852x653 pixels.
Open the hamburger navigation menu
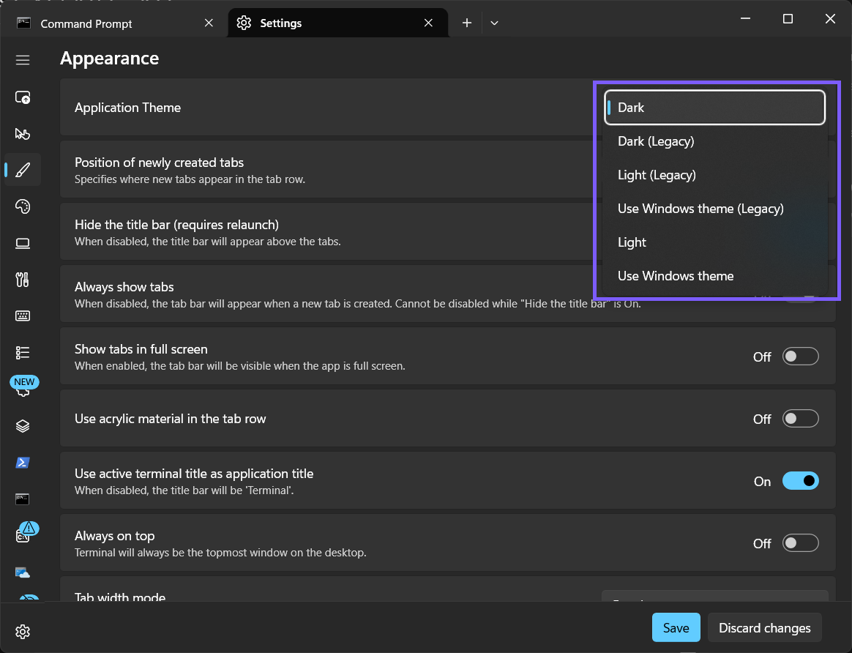pyautogui.click(x=22, y=60)
